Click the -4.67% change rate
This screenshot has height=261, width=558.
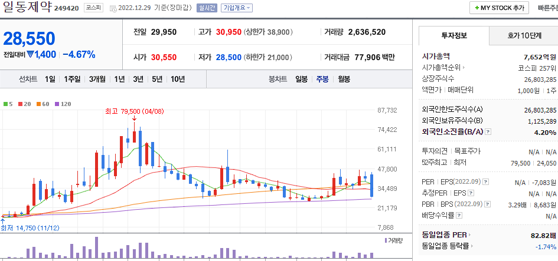(79, 54)
